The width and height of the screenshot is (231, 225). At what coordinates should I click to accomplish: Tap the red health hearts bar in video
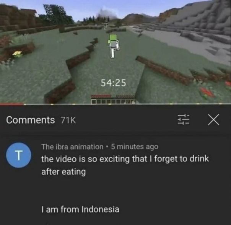click(x=101, y=96)
